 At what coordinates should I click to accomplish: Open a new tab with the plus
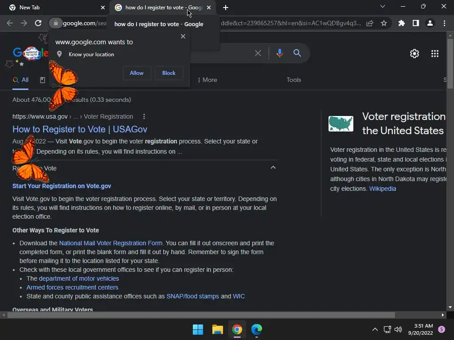(x=226, y=8)
